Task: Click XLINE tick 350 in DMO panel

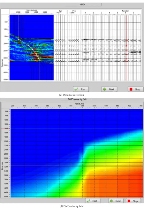Action: click(x=48, y=106)
